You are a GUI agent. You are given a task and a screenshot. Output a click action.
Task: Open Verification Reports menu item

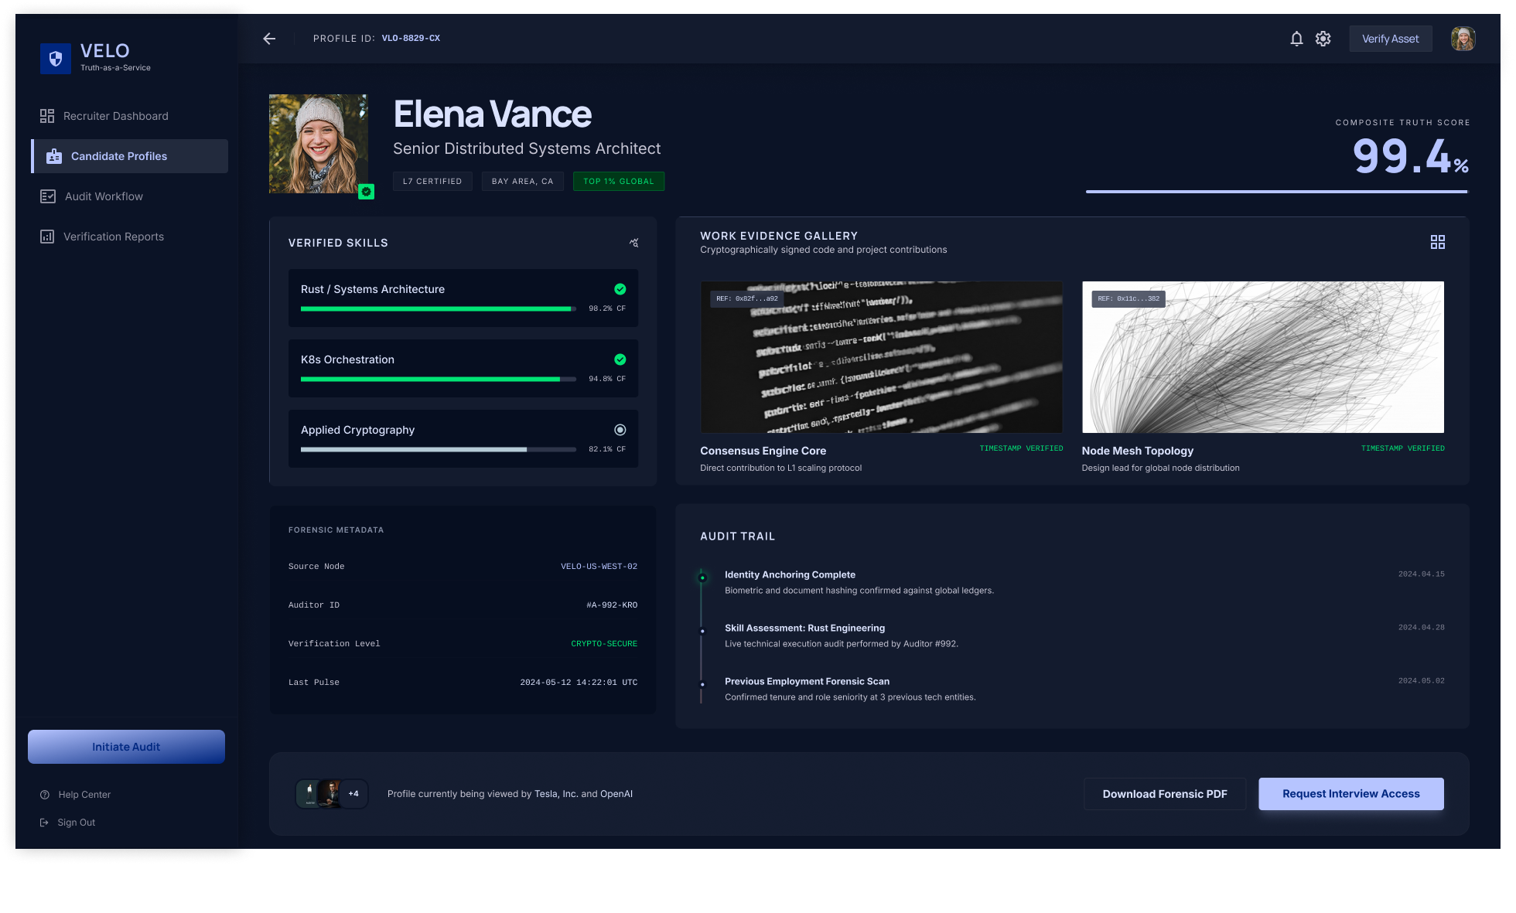tap(130, 237)
